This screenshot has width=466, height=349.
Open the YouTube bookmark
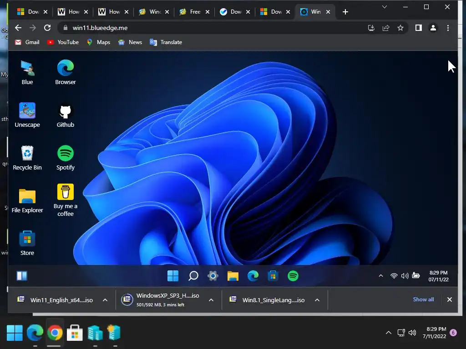click(63, 42)
